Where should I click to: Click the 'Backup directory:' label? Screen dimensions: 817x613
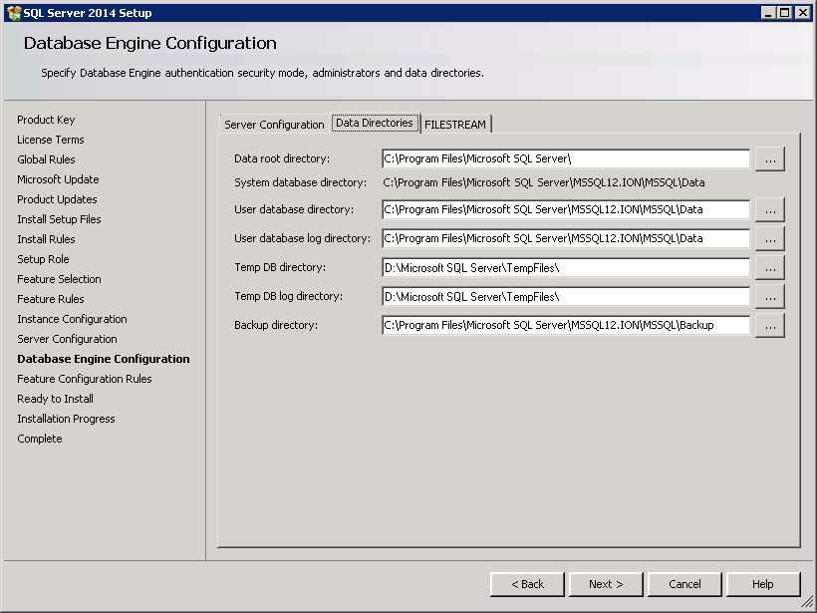[276, 325]
